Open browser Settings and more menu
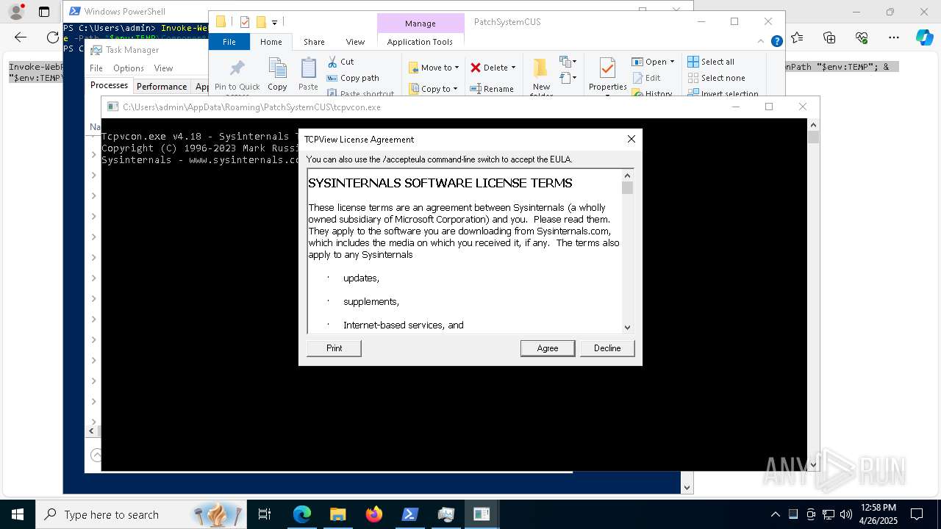This screenshot has height=529, width=941. (x=893, y=37)
